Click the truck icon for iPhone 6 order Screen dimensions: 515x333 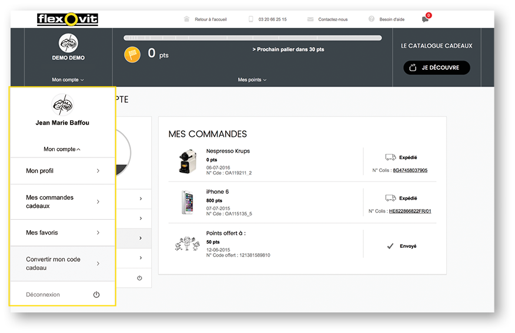pyautogui.click(x=390, y=198)
